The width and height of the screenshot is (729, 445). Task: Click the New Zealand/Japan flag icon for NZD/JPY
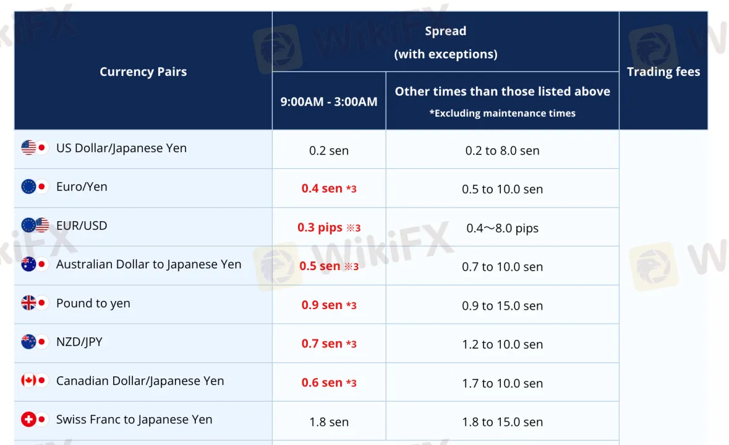(35, 342)
